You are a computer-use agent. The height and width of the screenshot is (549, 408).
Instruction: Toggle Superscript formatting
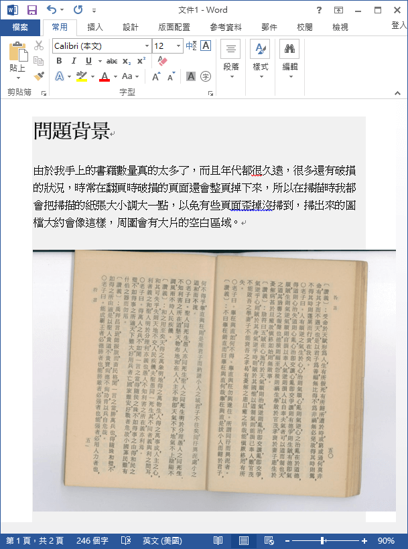tap(141, 61)
